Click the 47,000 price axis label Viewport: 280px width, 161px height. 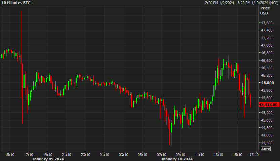tap(267, 45)
